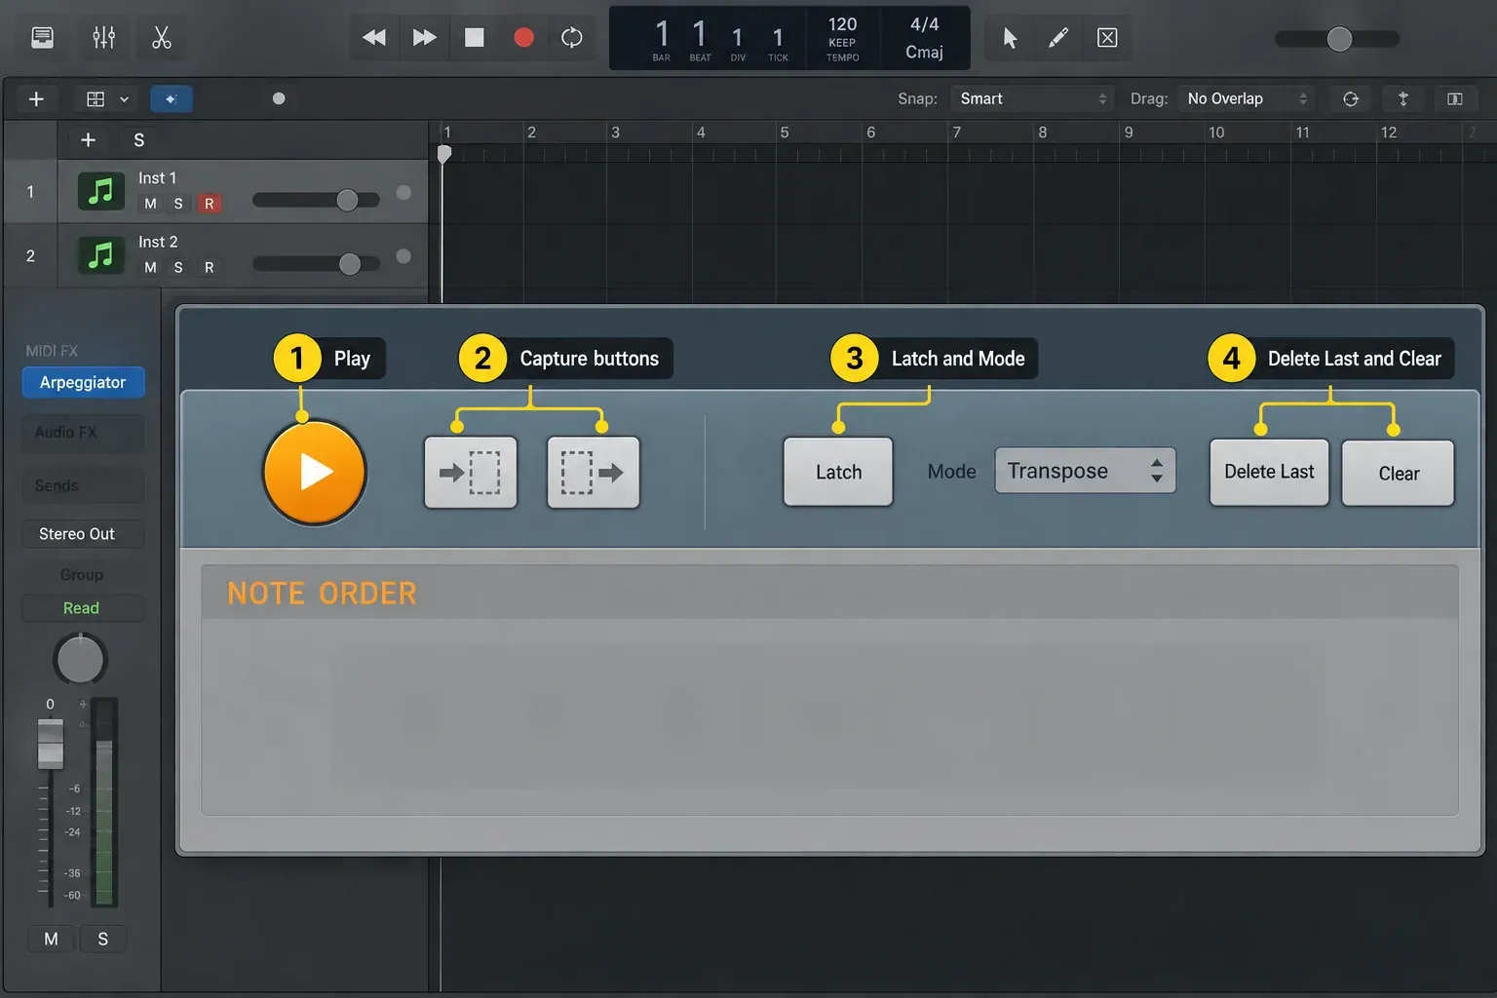1497x998 pixels.
Task: Click the Delete Last button
Action: (x=1269, y=472)
